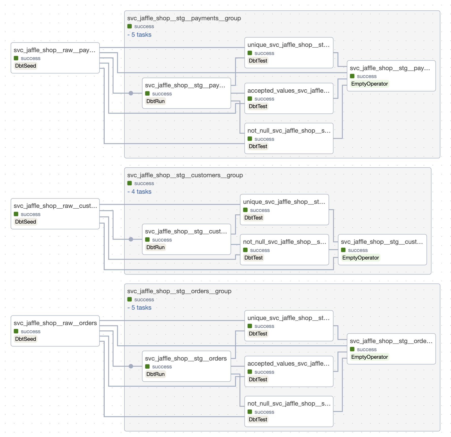Open svc_jaffle_shop__stg__customers__group title
The height and width of the screenshot is (437, 451).
coord(185,175)
